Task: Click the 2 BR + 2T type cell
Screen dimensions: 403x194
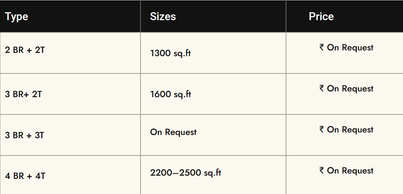Action: coord(25,50)
